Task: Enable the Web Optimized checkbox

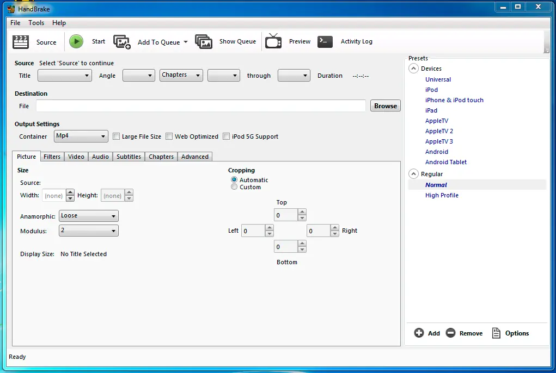Action: (x=169, y=136)
